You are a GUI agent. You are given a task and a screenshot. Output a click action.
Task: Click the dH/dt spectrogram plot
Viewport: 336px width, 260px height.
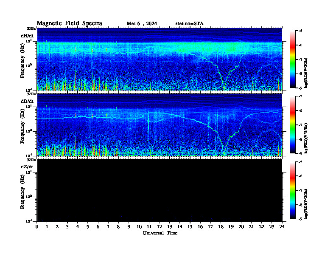pyautogui.click(x=160, y=59)
